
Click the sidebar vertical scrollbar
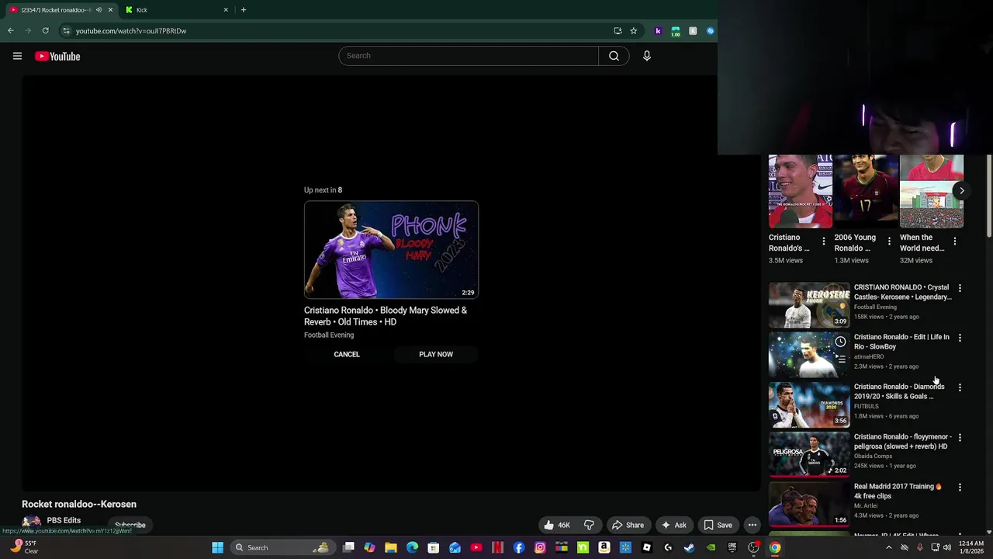tap(989, 196)
